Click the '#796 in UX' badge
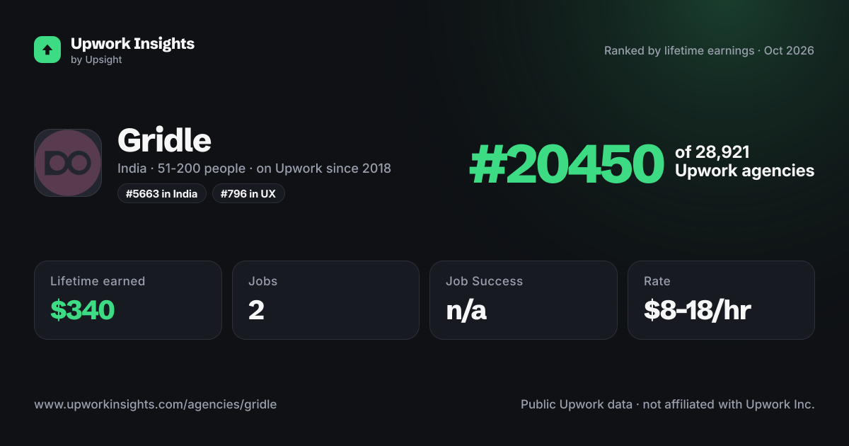Viewport: 849px width, 446px height. tap(248, 193)
